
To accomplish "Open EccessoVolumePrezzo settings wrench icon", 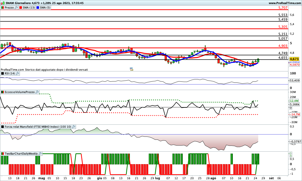I will click(x=37, y=92).
